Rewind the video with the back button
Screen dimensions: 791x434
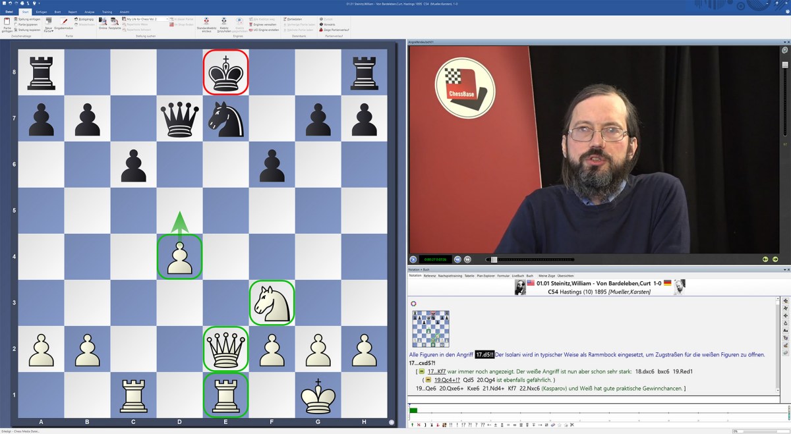click(x=457, y=259)
